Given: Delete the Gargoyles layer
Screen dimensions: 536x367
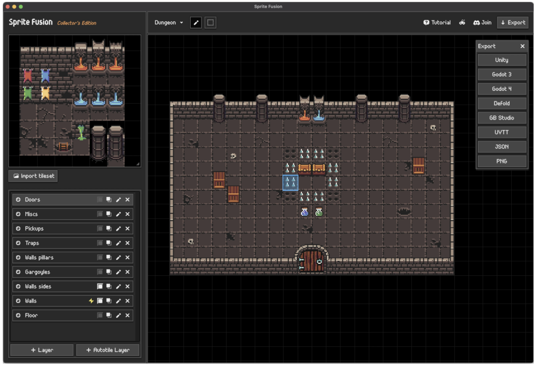Looking at the screenshot, I should [x=128, y=272].
